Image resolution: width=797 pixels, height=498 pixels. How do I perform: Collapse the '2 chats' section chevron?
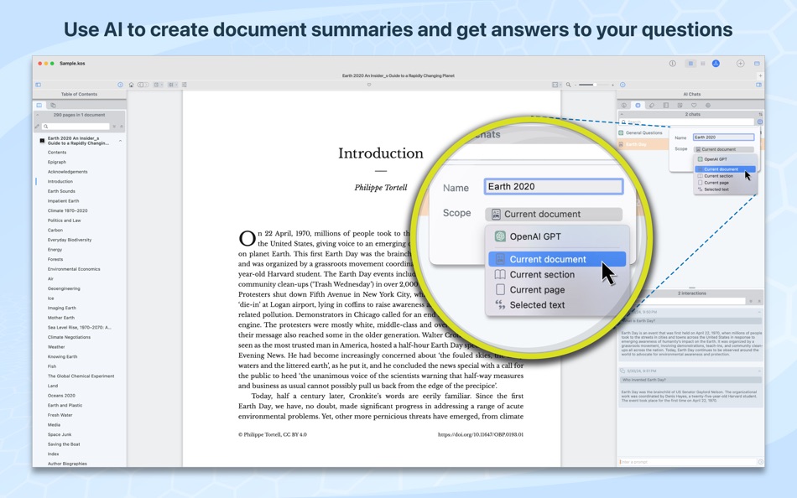[622, 114]
